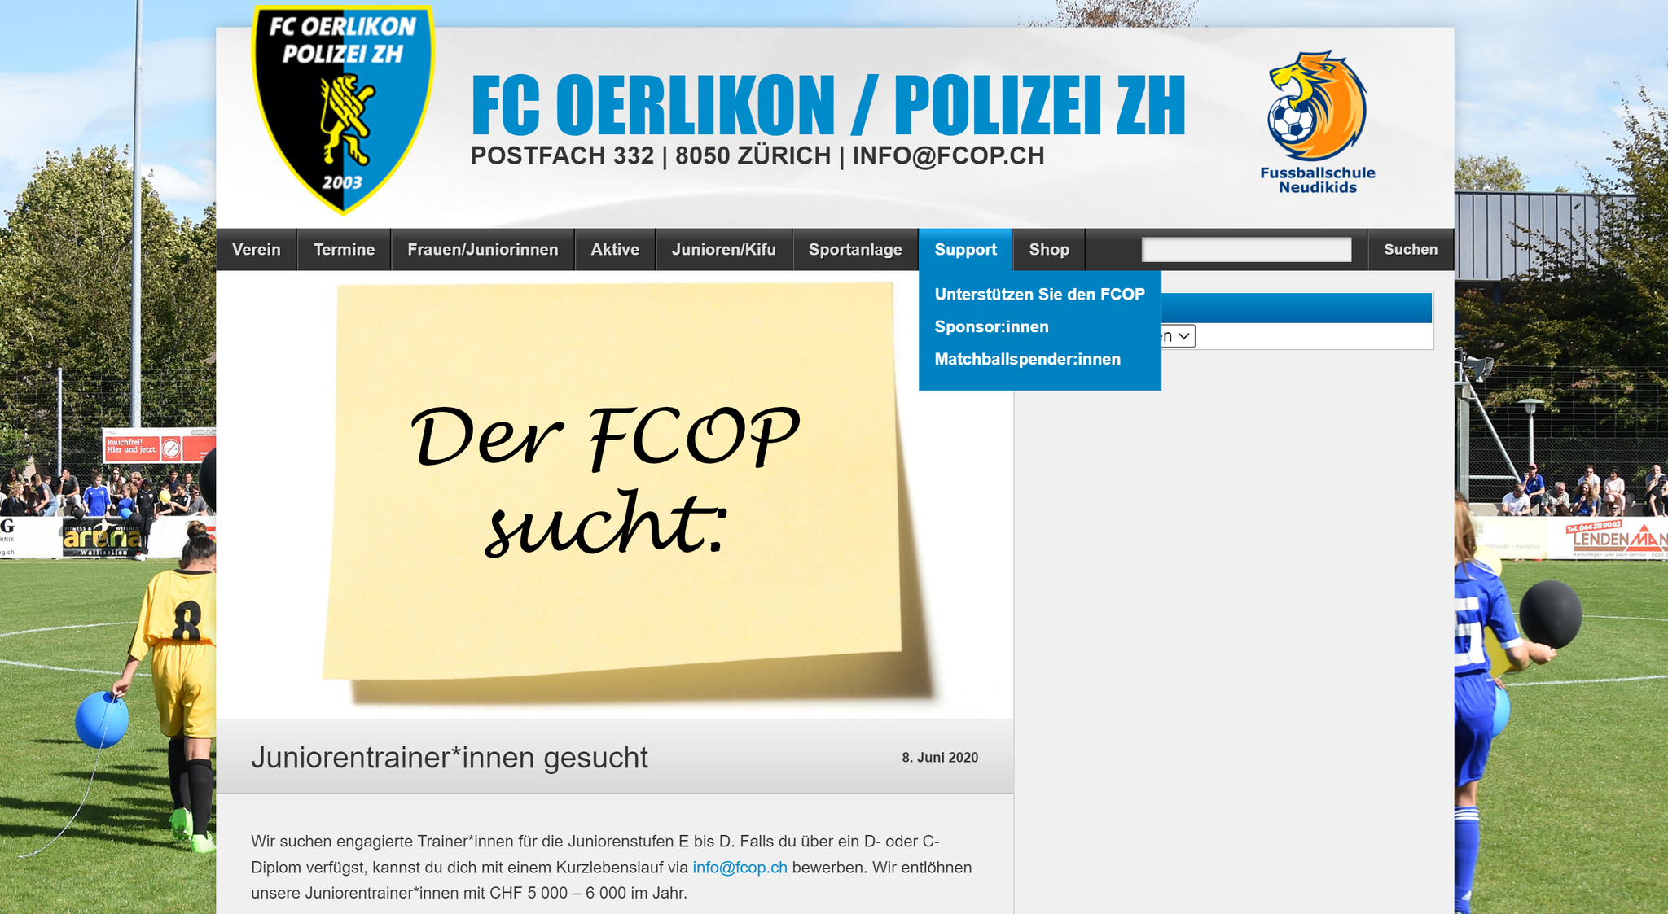This screenshot has width=1668, height=914.
Task: Click the FC OERLIKON / POLIZEI ZH title
Action: click(x=828, y=106)
